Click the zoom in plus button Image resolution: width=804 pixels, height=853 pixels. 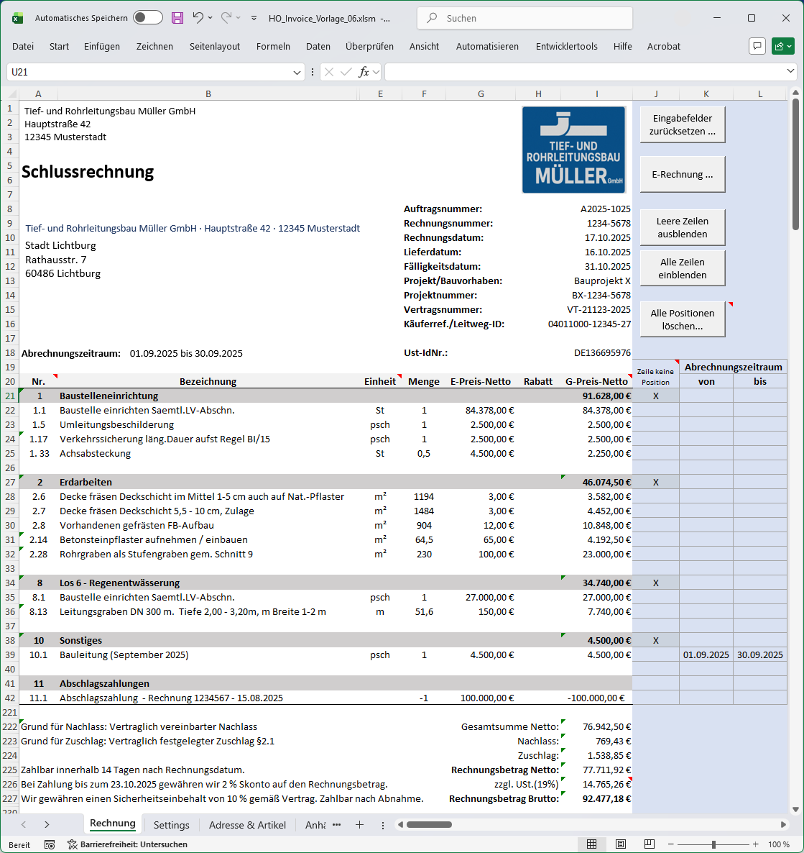(756, 844)
